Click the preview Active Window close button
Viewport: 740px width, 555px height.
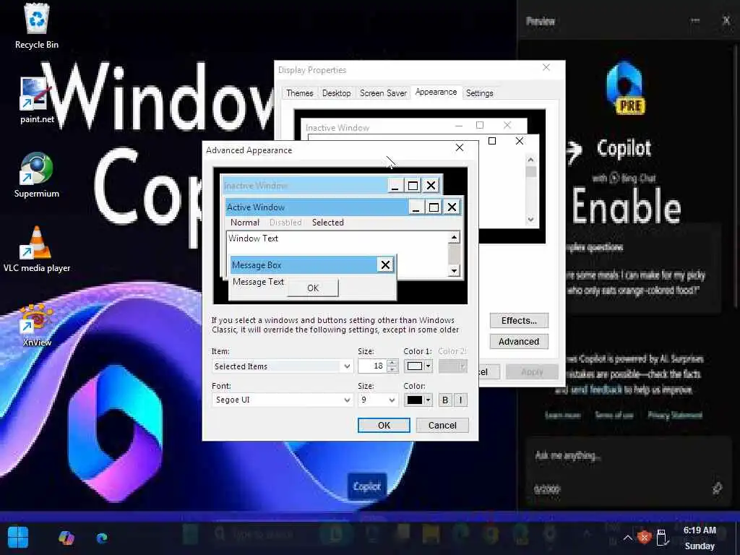click(452, 207)
